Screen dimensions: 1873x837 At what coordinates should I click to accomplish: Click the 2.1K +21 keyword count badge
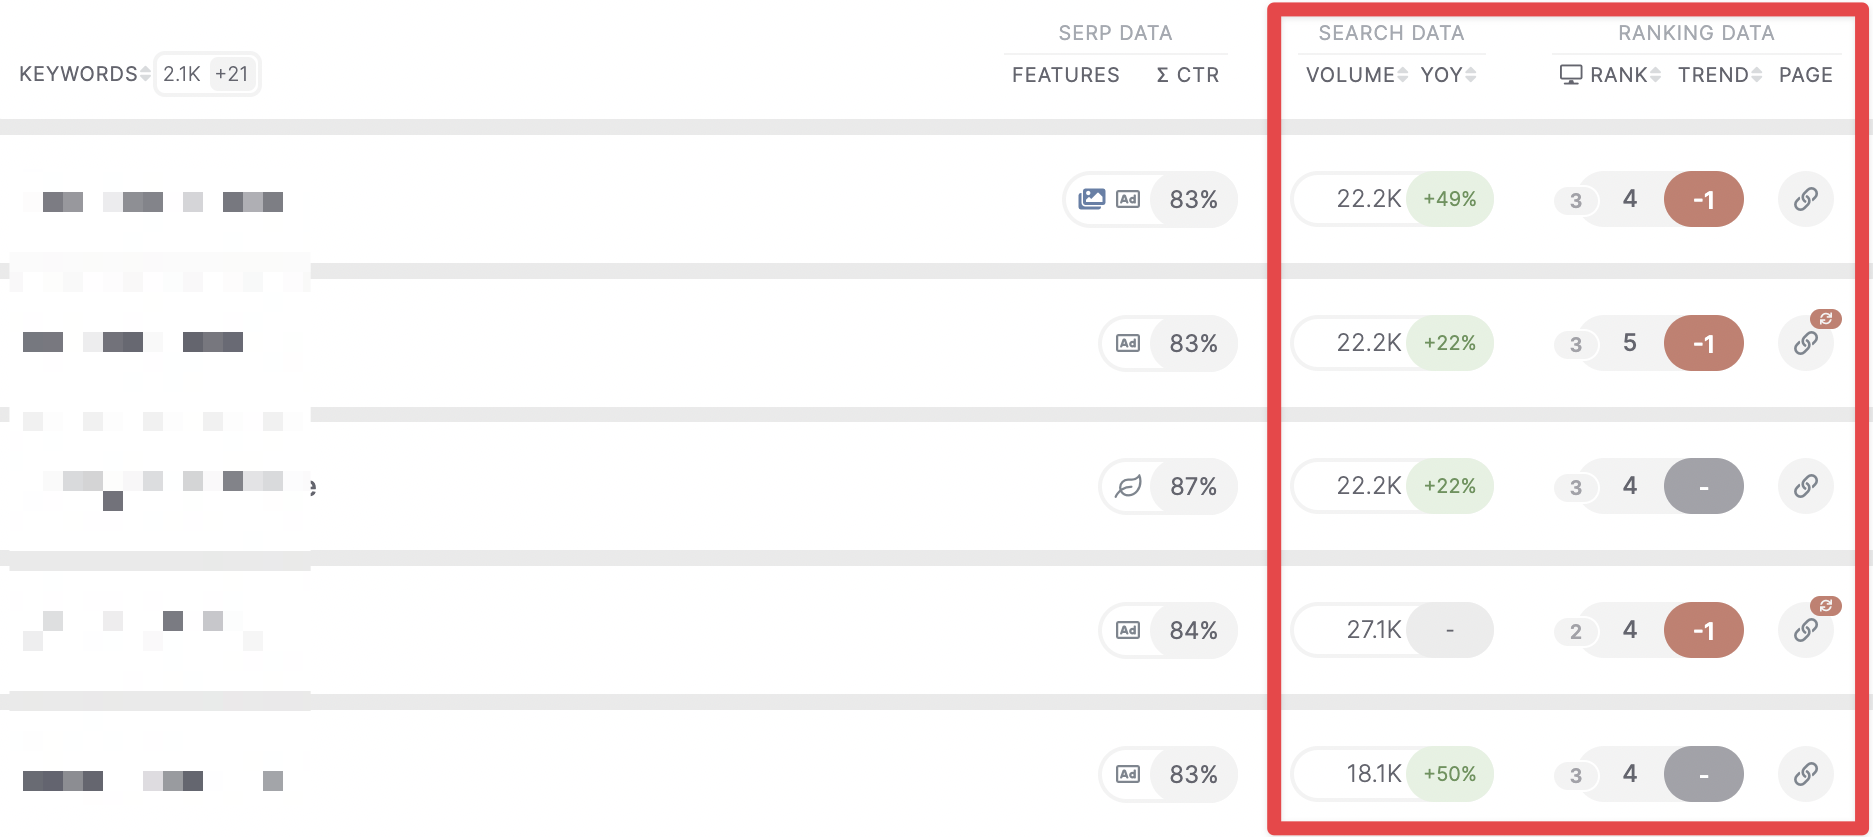click(207, 74)
